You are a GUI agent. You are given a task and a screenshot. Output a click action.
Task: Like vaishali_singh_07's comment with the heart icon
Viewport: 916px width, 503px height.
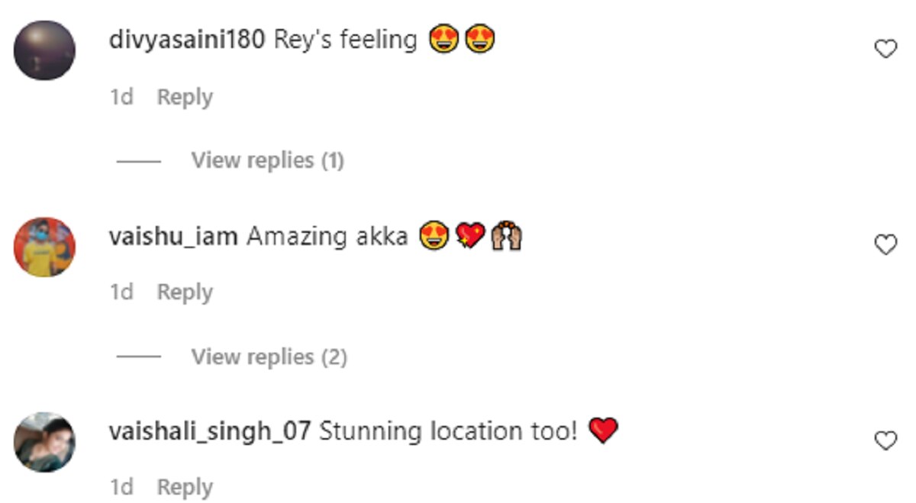pos(885,440)
